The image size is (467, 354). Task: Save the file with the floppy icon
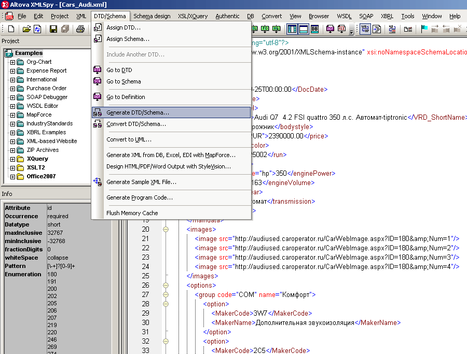pyautogui.click(x=53, y=29)
